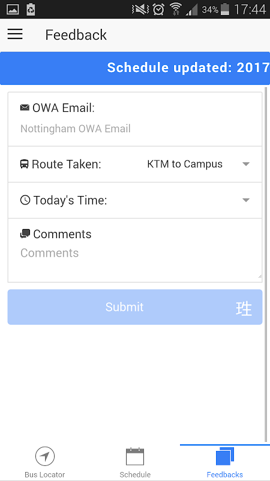Click the envelope icon beside OWA Email
This screenshot has height=481, width=270.
click(x=25, y=108)
